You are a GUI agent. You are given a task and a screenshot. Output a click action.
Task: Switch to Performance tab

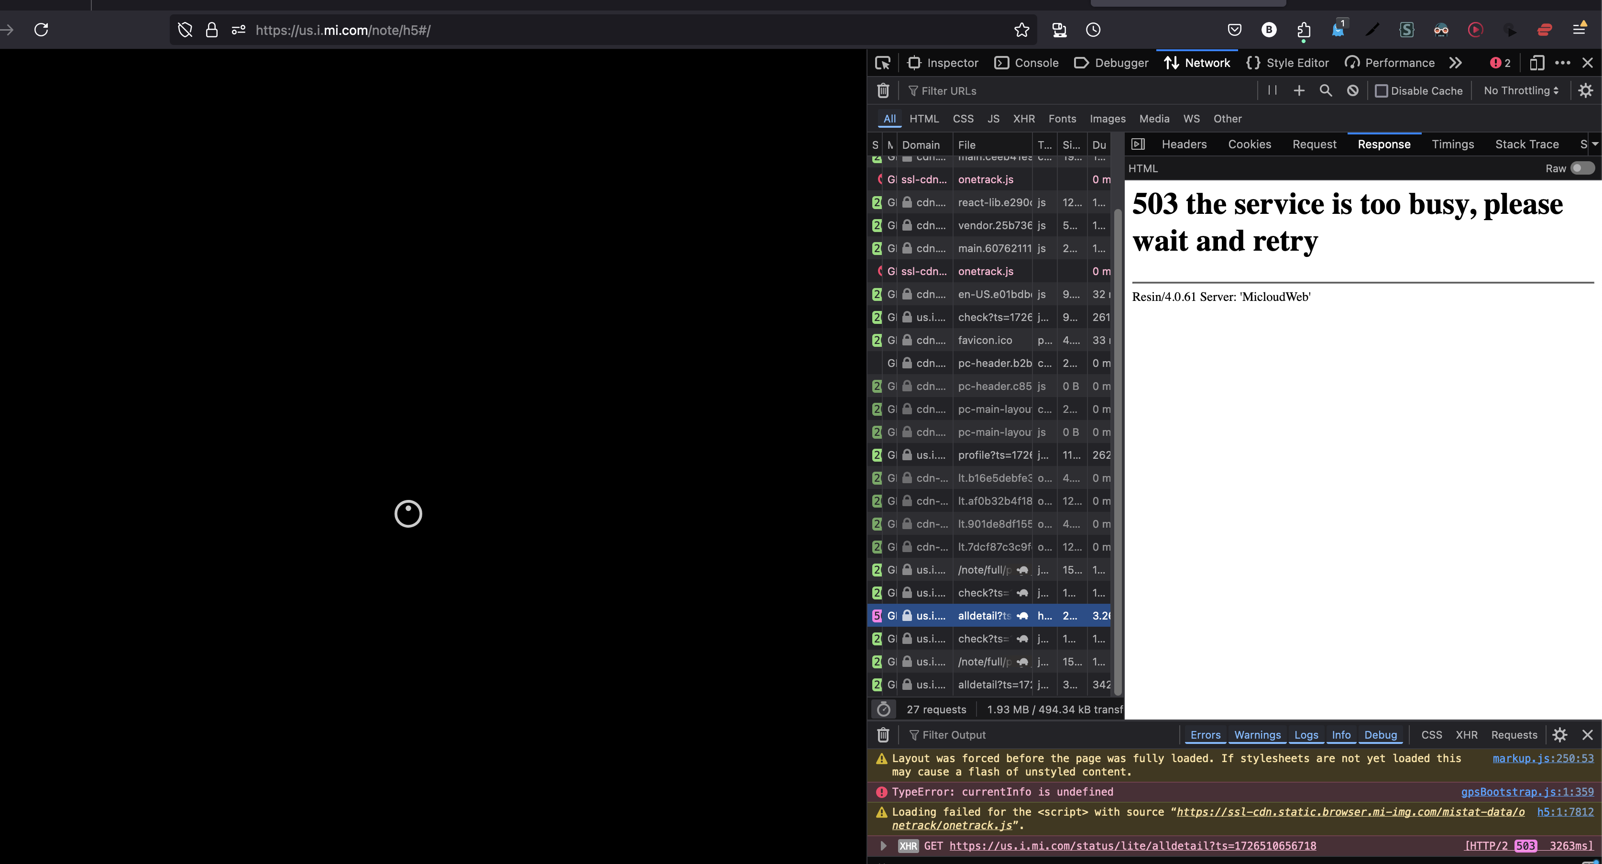point(1390,63)
